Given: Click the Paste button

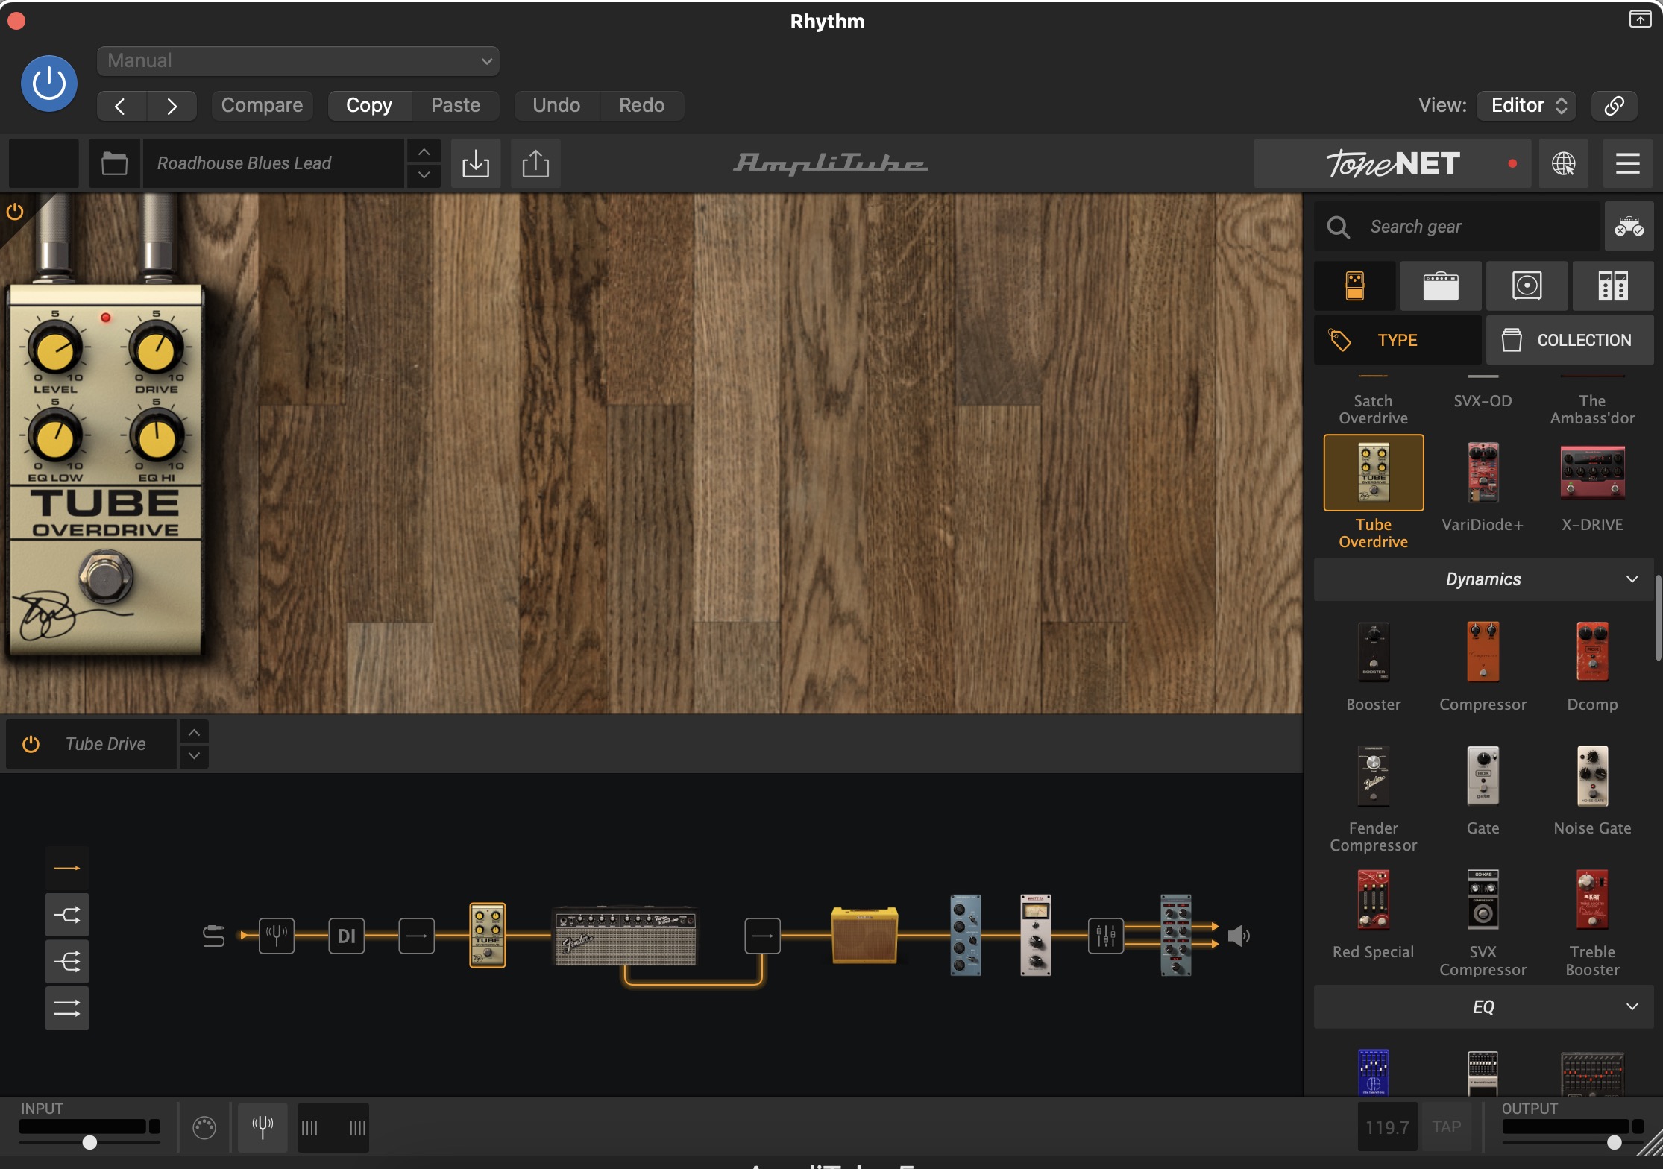Looking at the screenshot, I should pos(456,105).
